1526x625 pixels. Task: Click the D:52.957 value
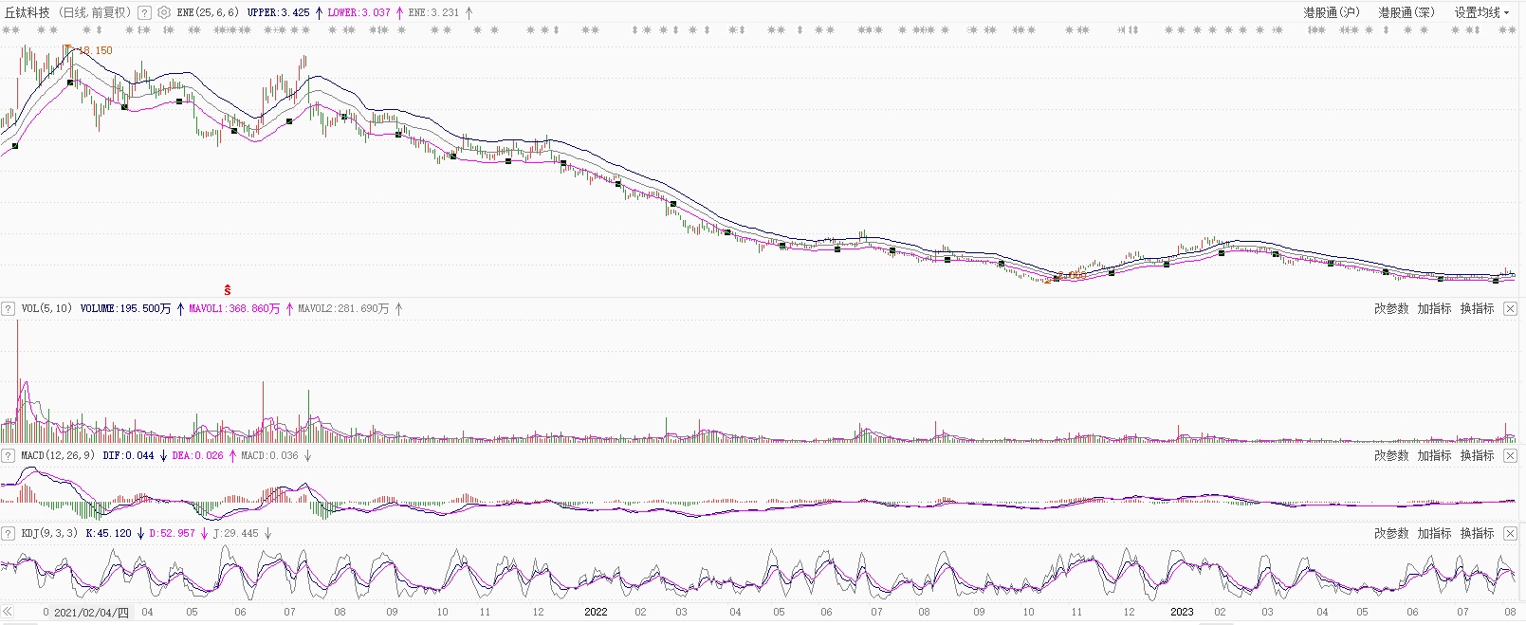172,534
